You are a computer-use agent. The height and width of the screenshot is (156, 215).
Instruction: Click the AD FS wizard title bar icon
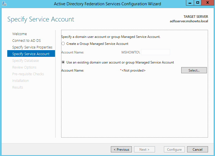[x=4, y=4]
